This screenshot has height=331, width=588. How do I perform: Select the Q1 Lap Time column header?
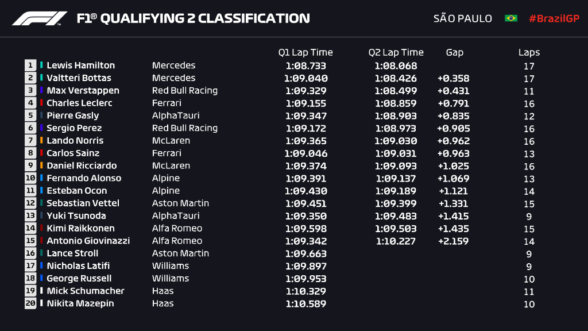(x=305, y=52)
